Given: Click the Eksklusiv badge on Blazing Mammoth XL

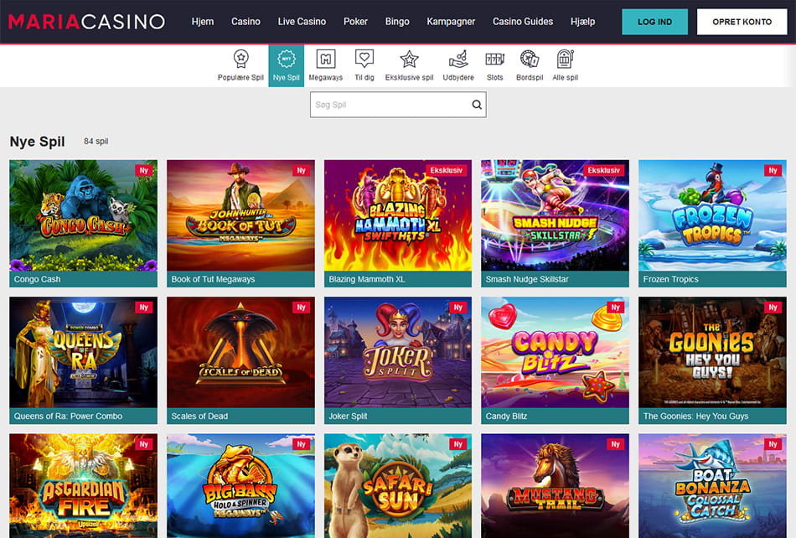Looking at the screenshot, I should (x=447, y=171).
